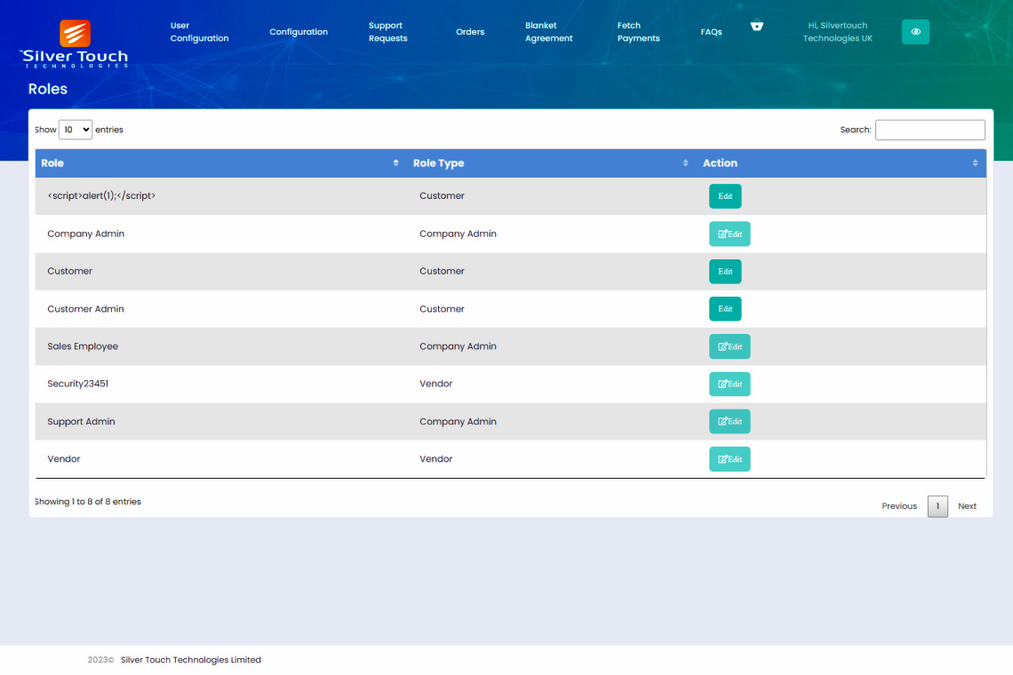
Task: Select the Customer Admin role name
Action: (85, 309)
